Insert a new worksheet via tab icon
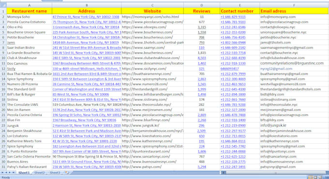 (x=67, y=173)
